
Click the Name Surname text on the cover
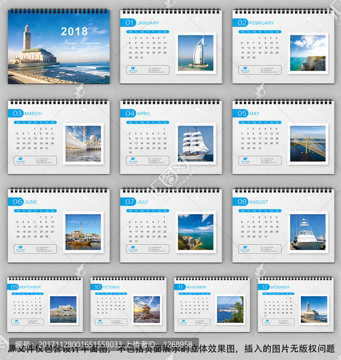pos(81,42)
